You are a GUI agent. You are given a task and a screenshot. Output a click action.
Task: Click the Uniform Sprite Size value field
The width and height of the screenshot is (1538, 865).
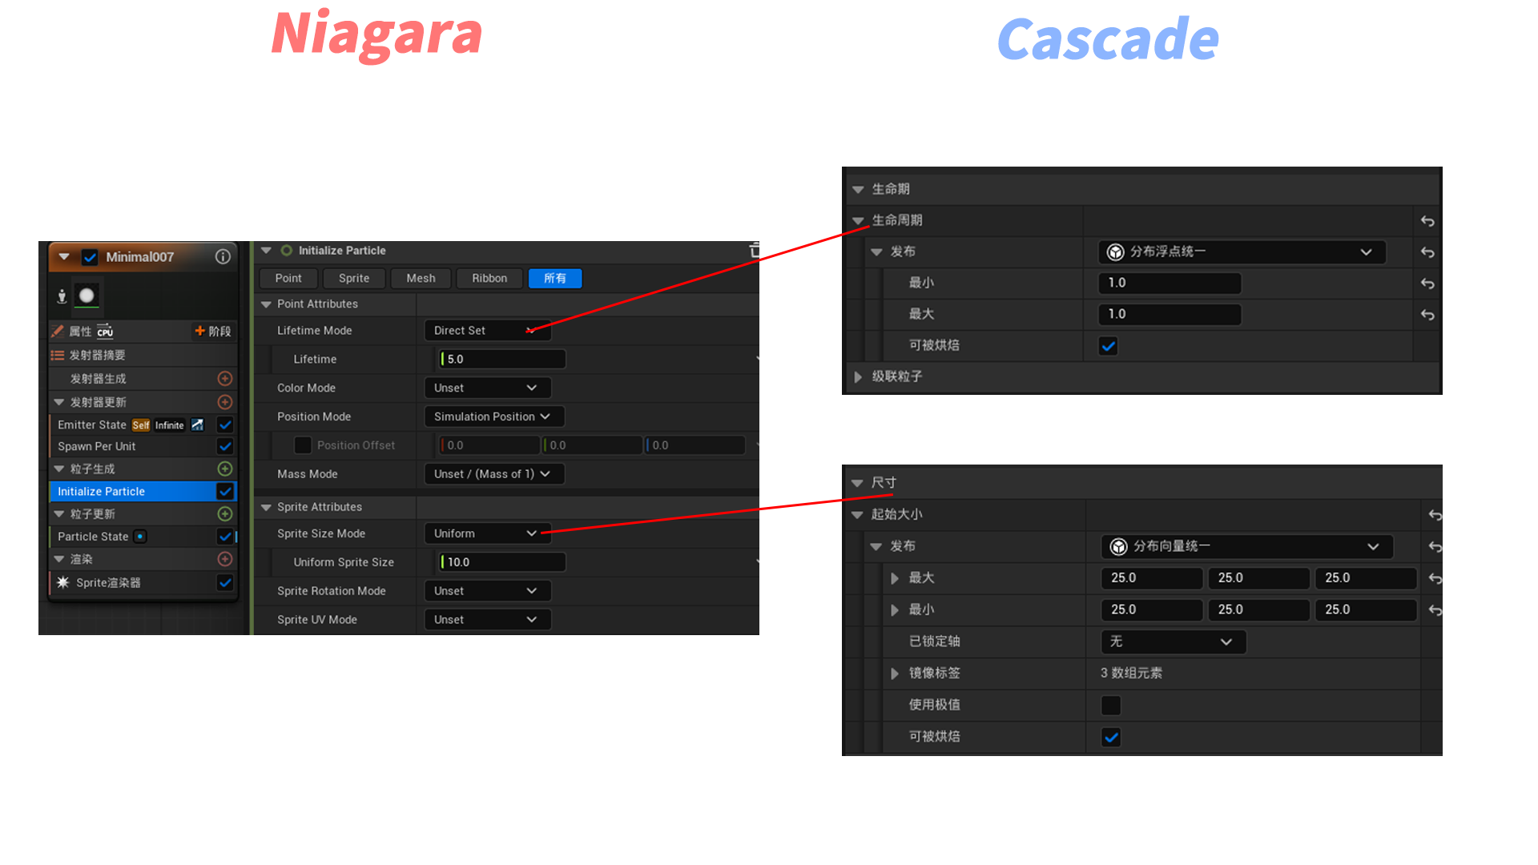pos(502,562)
